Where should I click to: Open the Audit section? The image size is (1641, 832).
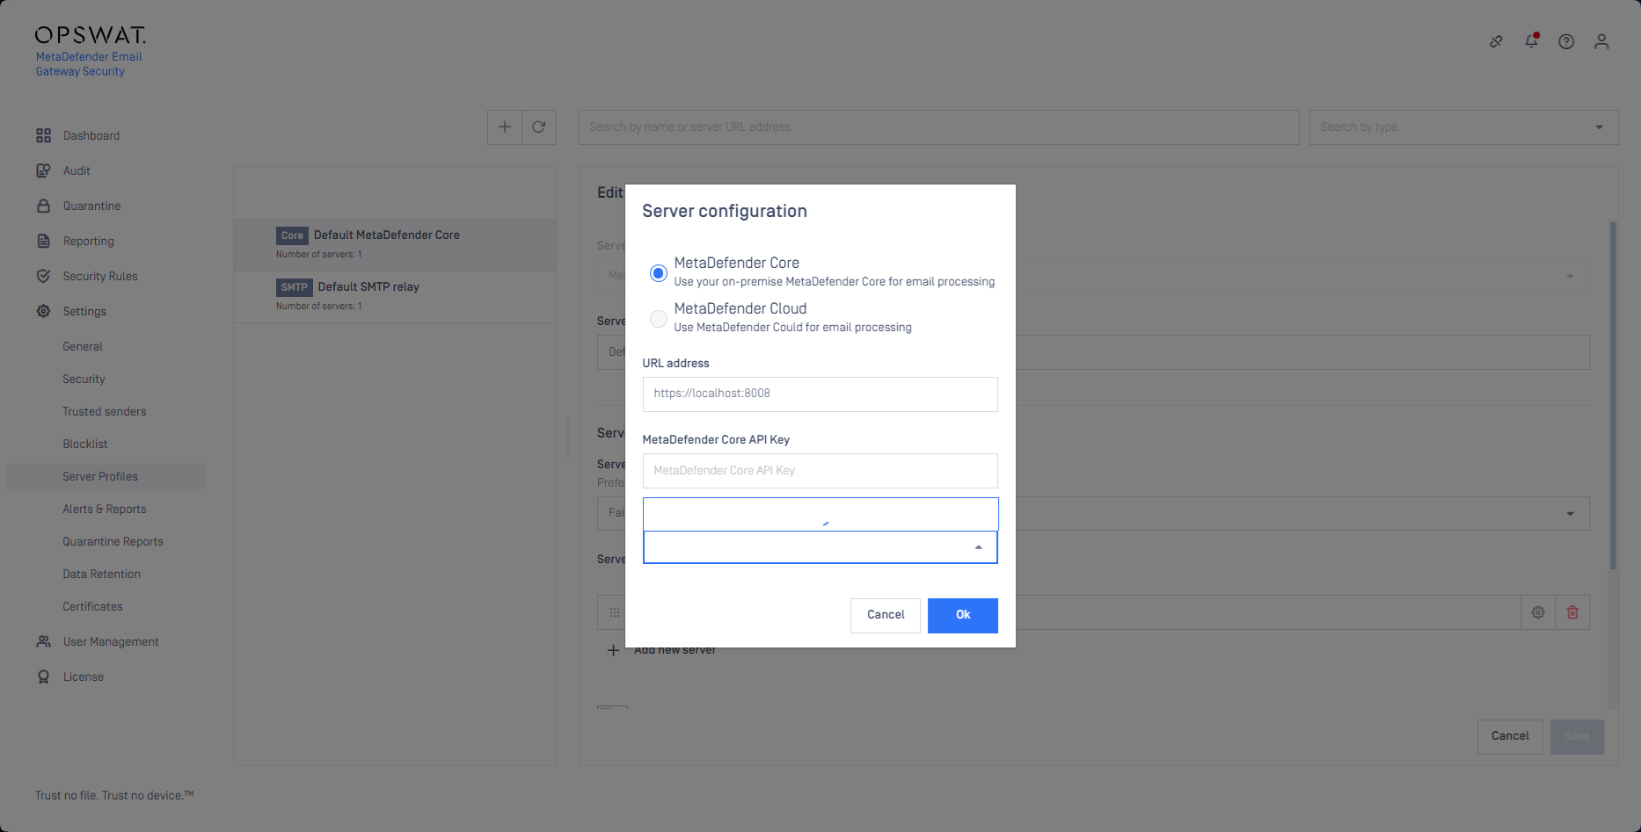[x=77, y=170]
